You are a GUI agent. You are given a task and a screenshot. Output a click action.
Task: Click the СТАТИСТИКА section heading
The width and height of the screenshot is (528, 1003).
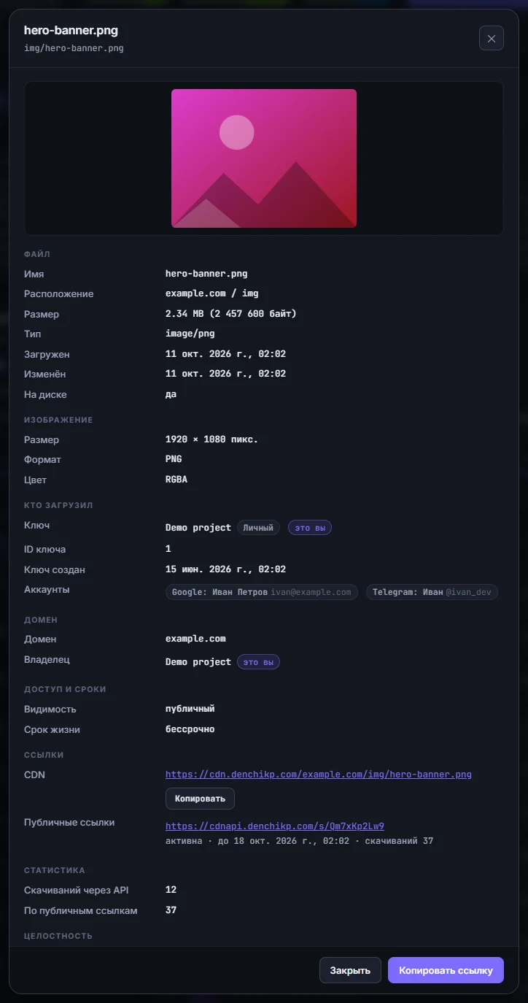pos(55,870)
